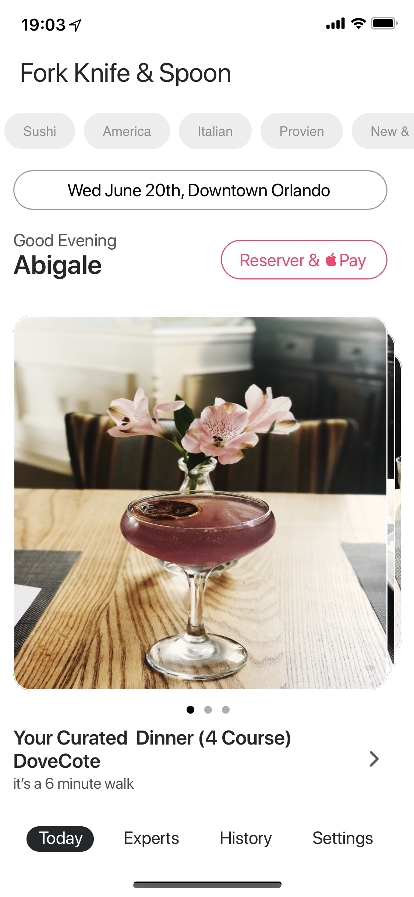Viewport: 414px width, 897px height.
Task: Choose the Provien filter chip
Action: [302, 131]
